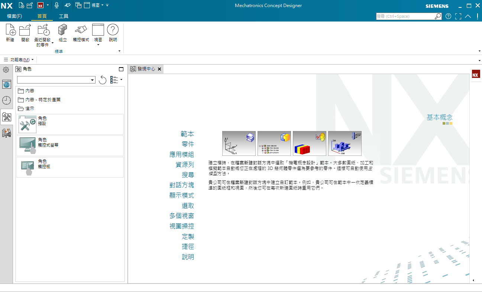Click the 視圖操控 link

tap(182, 226)
